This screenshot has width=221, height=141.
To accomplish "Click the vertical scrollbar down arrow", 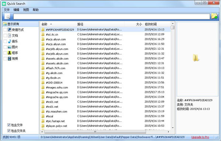I will [x=173, y=128].
